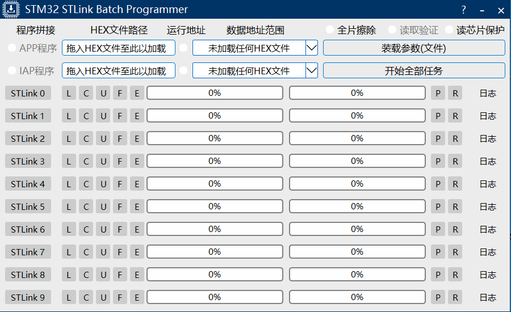The image size is (511, 312).
Task: Click the L button in STLink 2 row
Action: pos(69,138)
